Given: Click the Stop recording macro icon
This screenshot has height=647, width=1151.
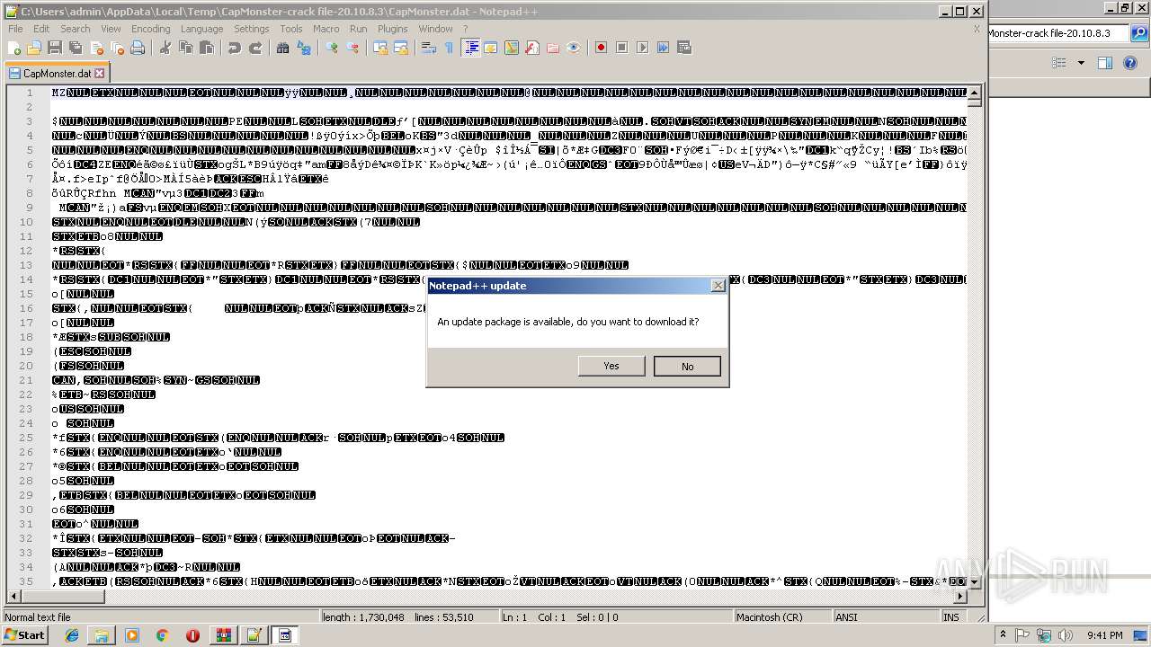Looking at the screenshot, I should [x=622, y=48].
